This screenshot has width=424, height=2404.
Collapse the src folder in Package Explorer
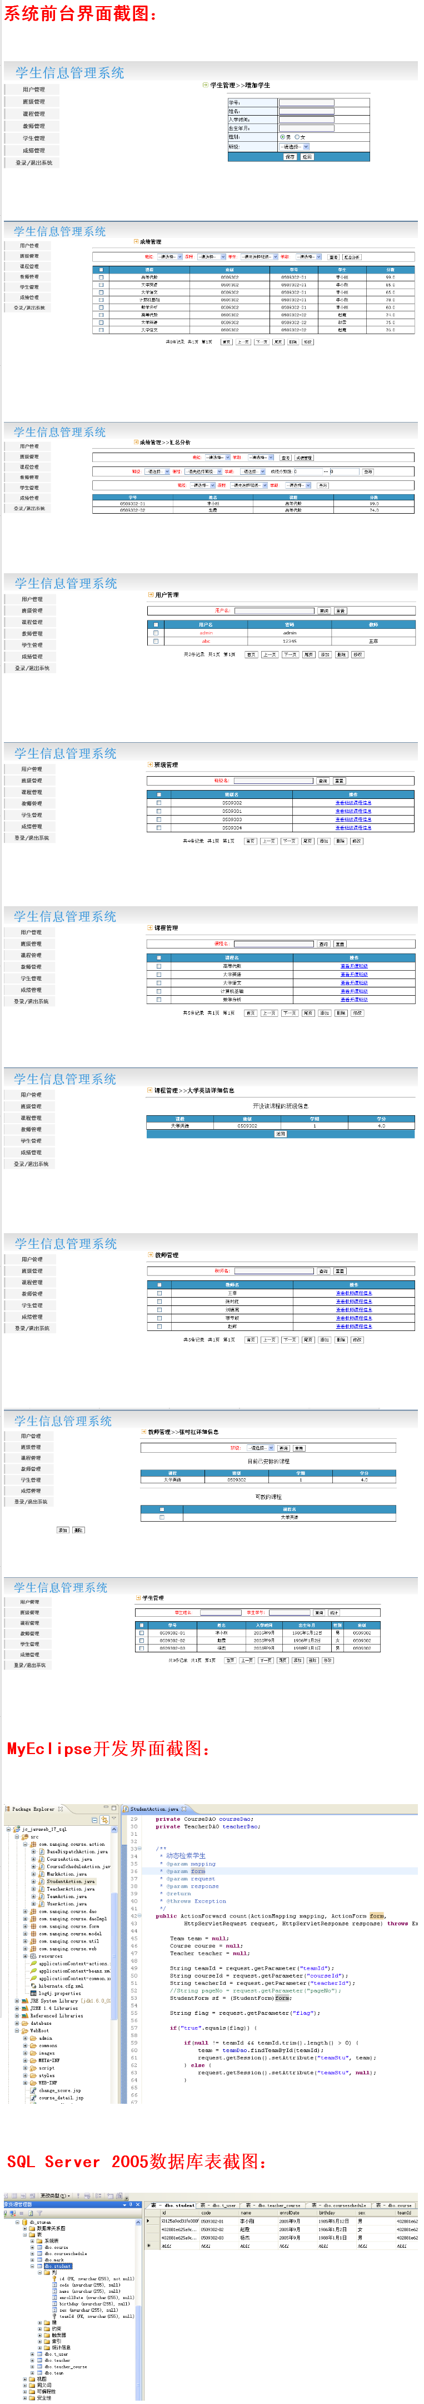point(17,1837)
